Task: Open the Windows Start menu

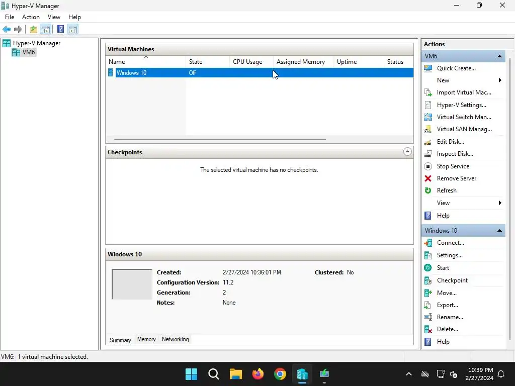Action: pos(191,374)
